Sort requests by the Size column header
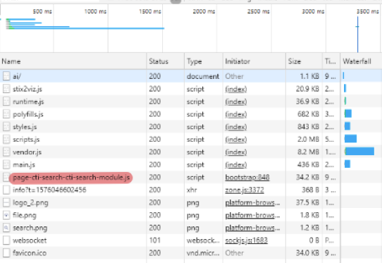The width and height of the screenshot is (382, 263). pyautogui.click(x=304, y=61)
